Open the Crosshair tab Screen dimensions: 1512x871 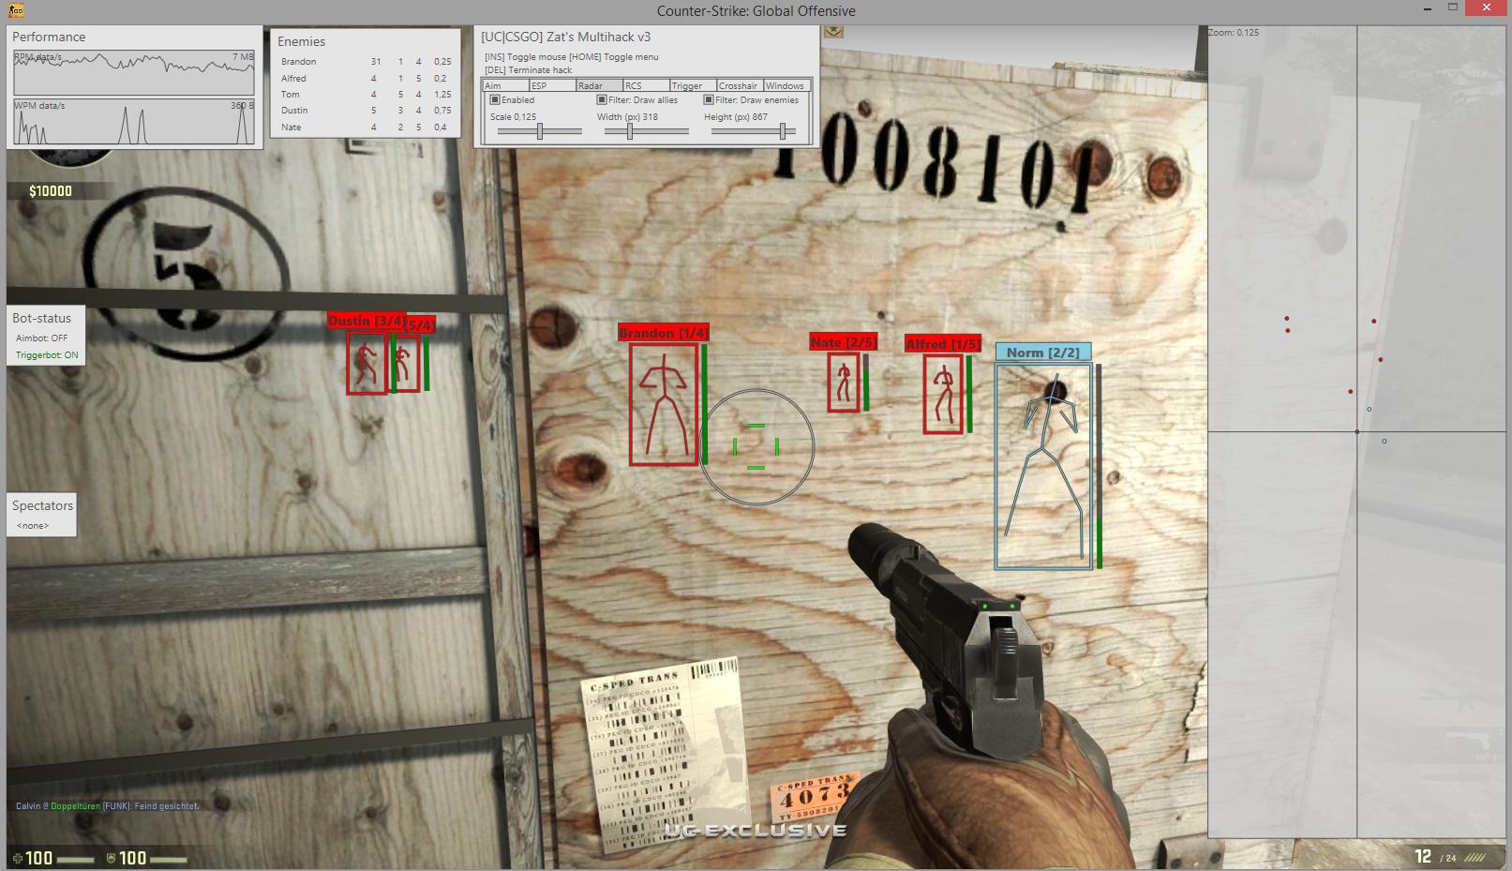coord(740,85)
